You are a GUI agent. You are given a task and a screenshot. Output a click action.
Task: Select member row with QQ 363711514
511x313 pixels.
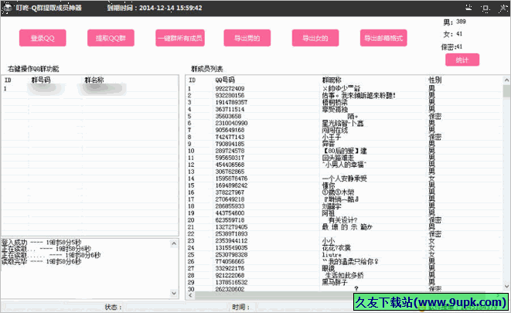[x=345, y=110]
